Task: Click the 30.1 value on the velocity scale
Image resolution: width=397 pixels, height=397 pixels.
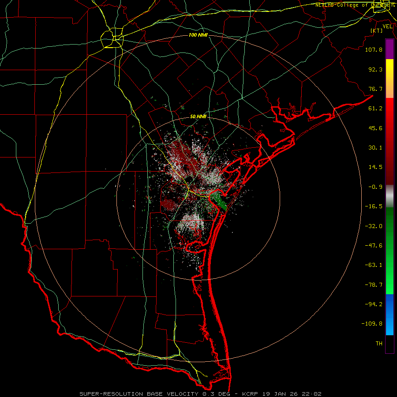Action: (375, 148)
